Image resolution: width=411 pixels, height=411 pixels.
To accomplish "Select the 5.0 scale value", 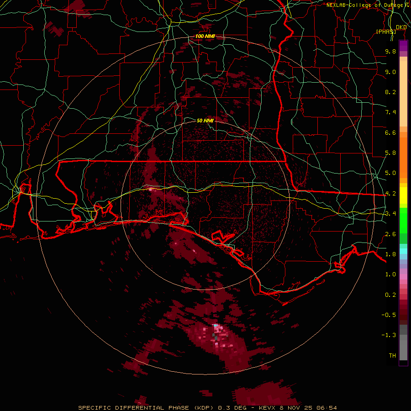I will tap(390, 173).
